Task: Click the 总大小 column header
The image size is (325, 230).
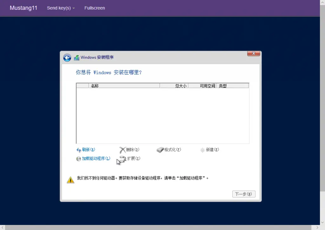Action: pos(174,86)
